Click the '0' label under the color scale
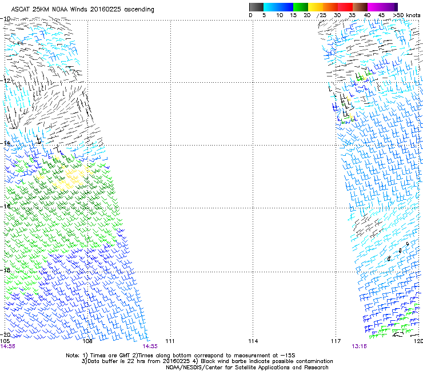Viewport: 423px width, 371px height. point(250,15)
